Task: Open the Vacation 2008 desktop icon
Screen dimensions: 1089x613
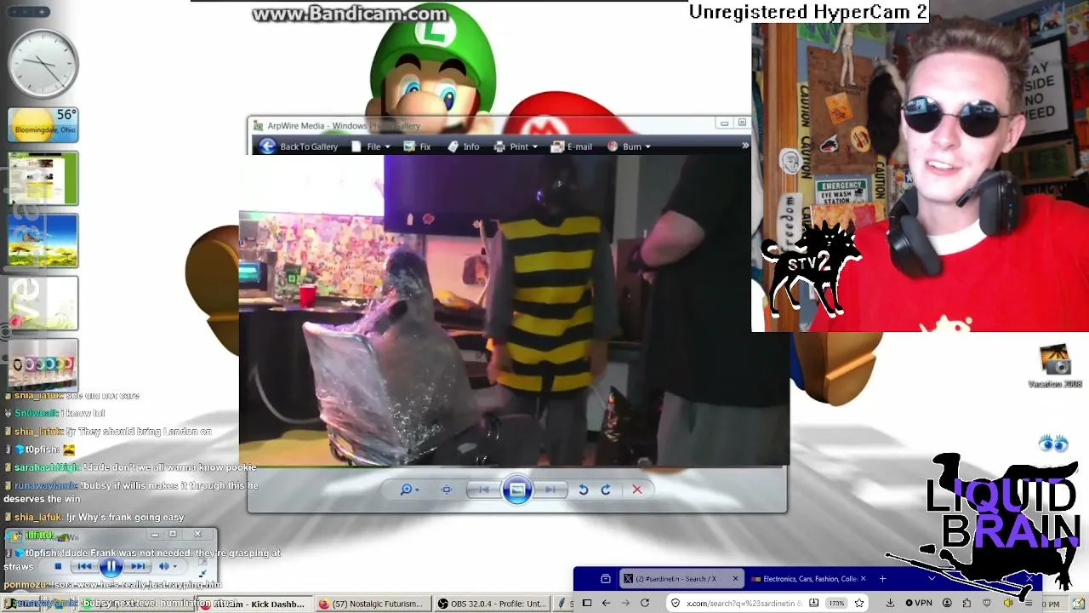Action: (1055, 366)
